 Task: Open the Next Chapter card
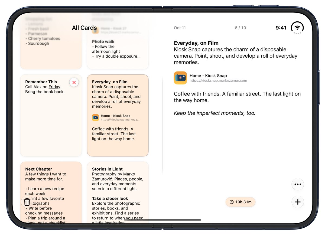point(51,193)
